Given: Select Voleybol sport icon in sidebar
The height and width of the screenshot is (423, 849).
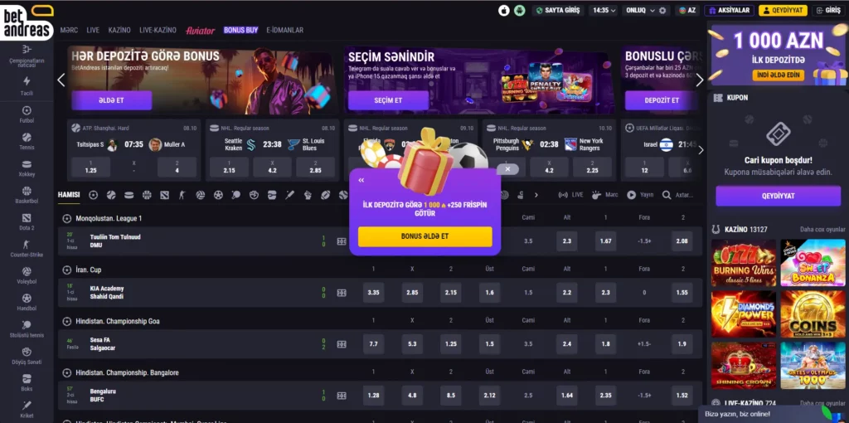Looking at the screenshot, I should coord(27,275).
